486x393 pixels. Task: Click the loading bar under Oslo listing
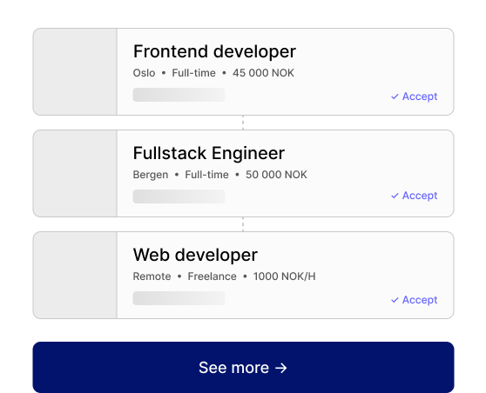(179, 95)
